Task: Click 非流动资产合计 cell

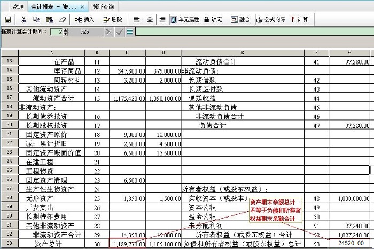Action: click(52, 235)
